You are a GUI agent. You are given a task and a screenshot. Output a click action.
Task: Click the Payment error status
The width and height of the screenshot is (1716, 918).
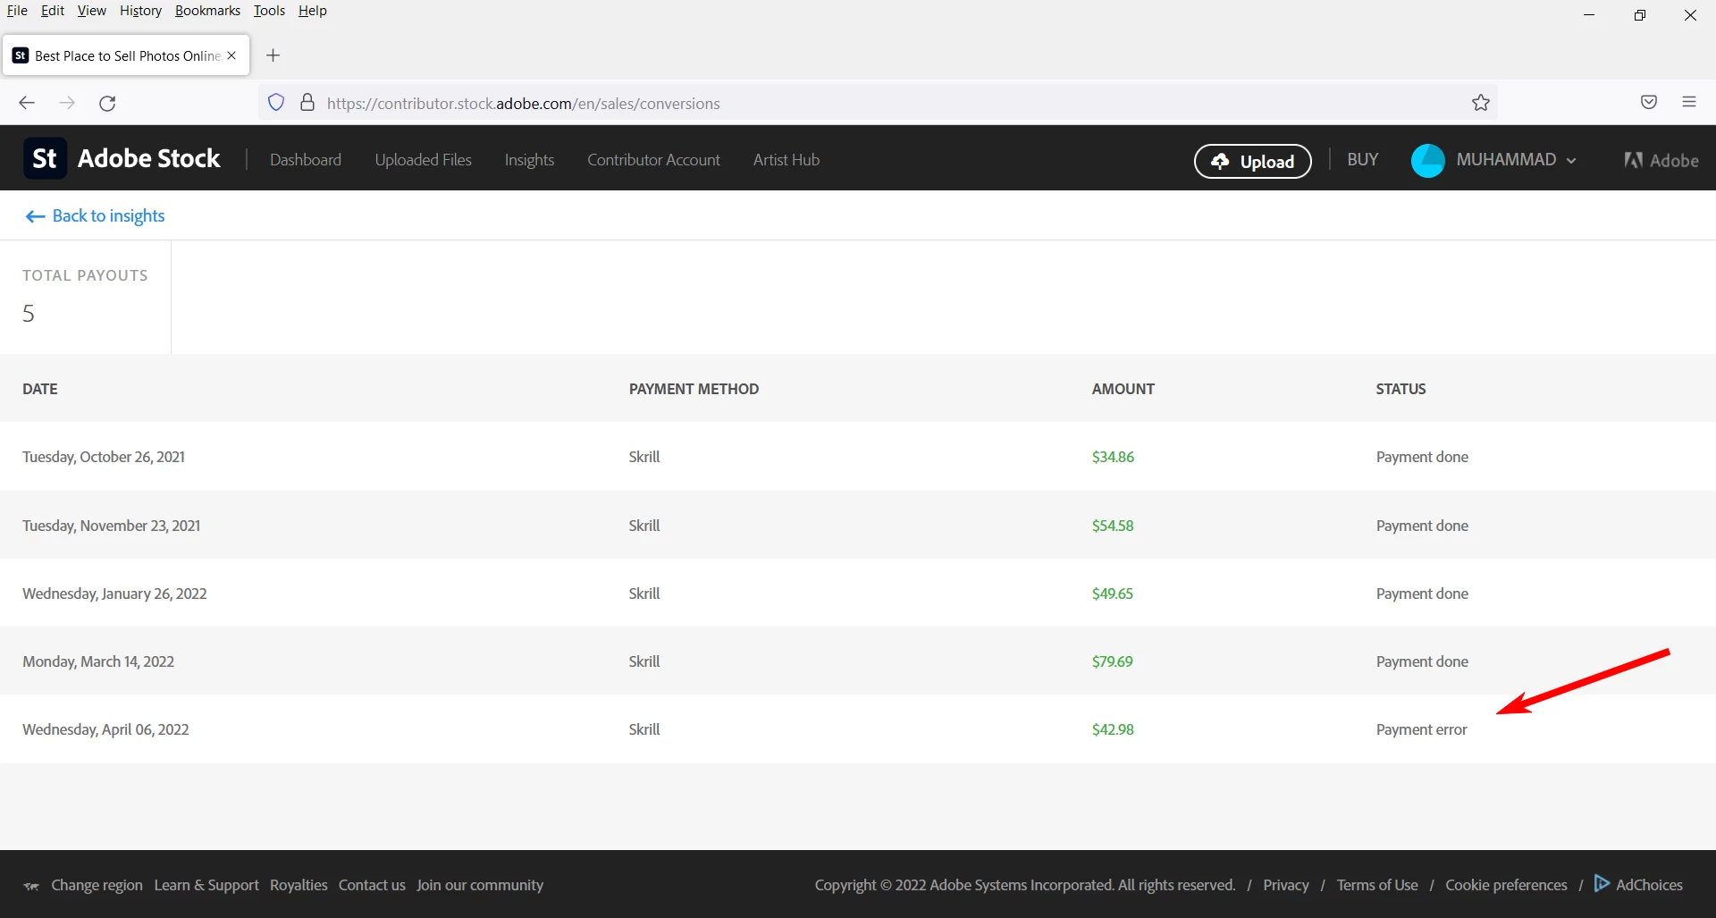1421,729
